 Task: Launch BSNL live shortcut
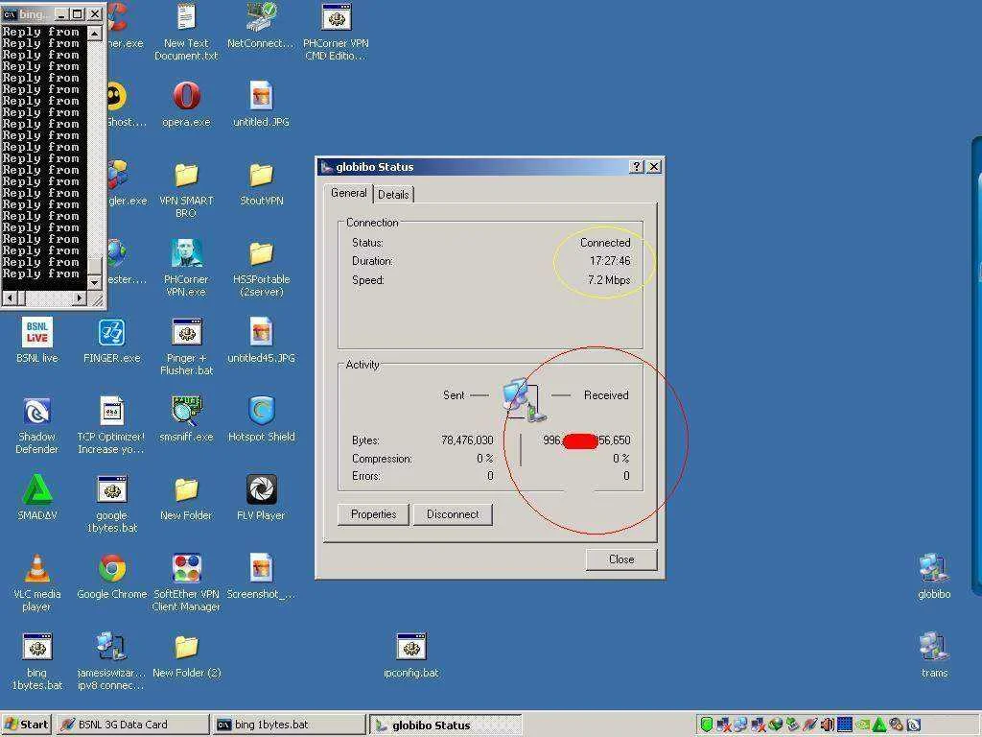pyautogui.click(x=37, y=341)
